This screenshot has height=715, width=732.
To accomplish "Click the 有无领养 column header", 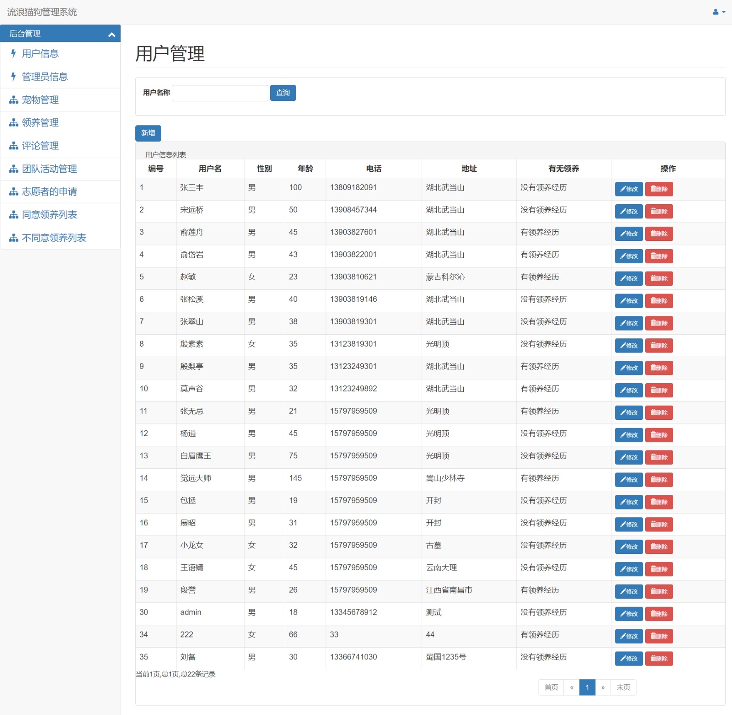I will click(x=563, y=169).
